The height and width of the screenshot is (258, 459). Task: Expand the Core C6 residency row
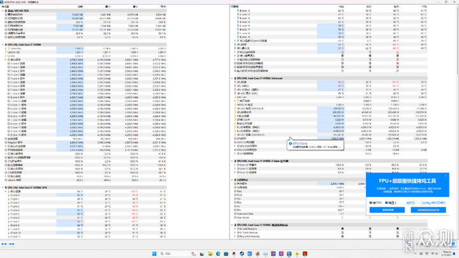(x=235, y=172)
